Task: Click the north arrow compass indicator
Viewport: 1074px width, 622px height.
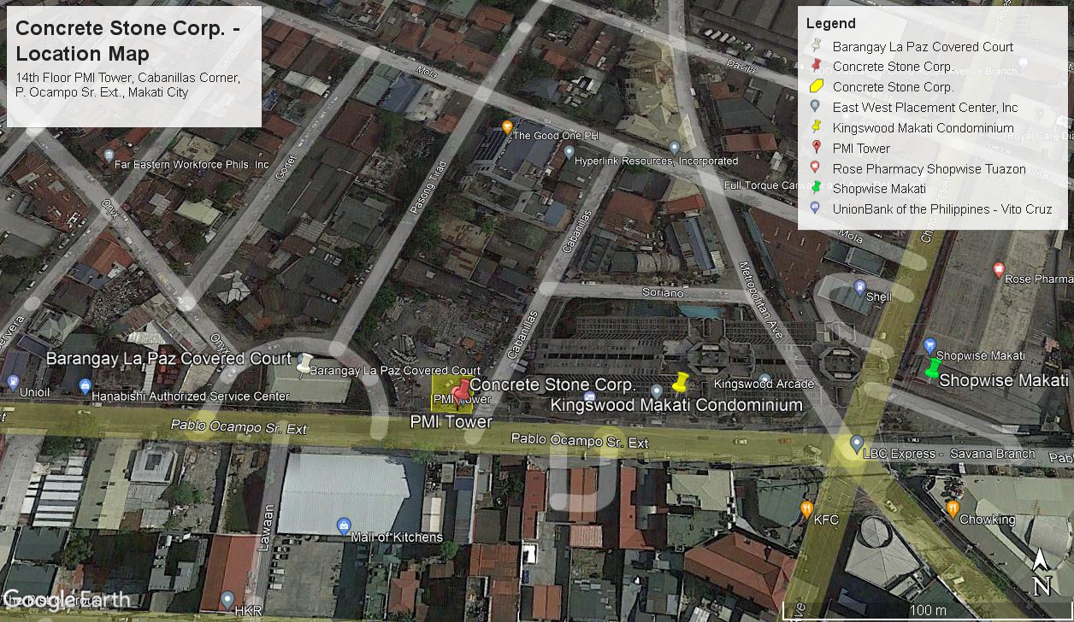Action: 1041,574
